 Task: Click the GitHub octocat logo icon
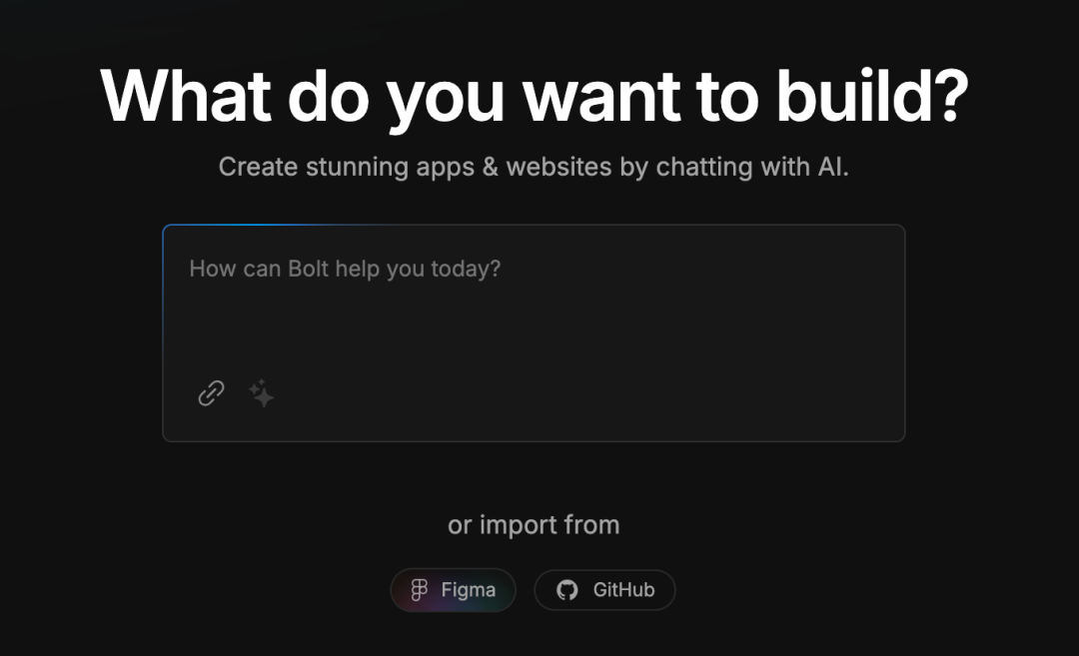tap(567, 590)
